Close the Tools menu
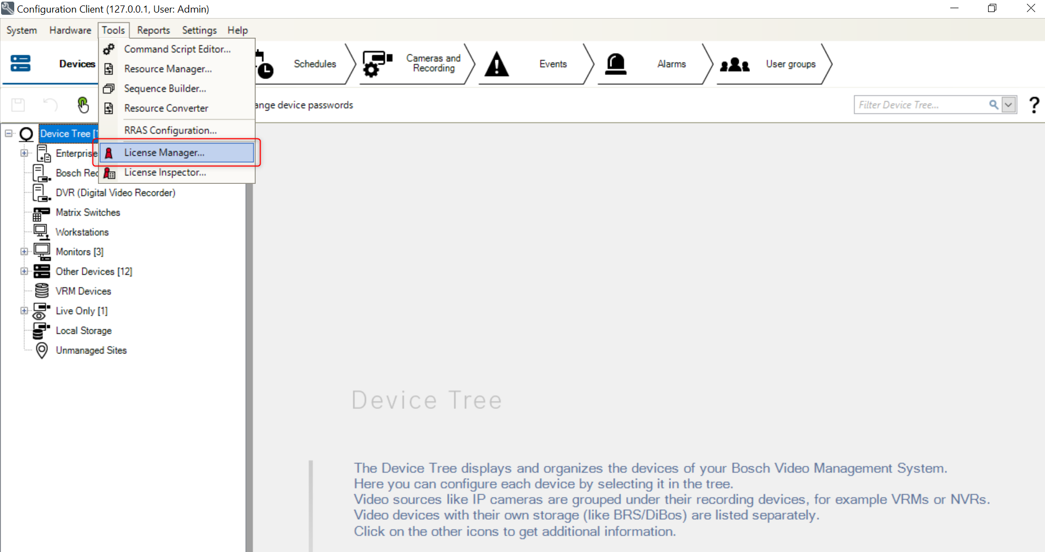This screenshot has width=1045, height=552. pos(113,30)
